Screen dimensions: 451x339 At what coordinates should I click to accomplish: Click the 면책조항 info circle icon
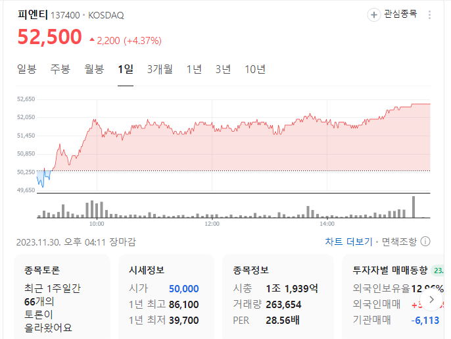pyautogui.click(x=425, y=242)
